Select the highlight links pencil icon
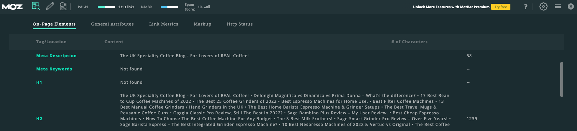The image size is (577, 131). click(x=50, y=6)
